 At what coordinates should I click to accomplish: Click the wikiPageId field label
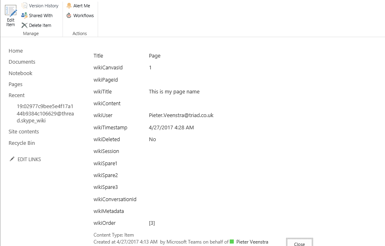(x=105, y=80)
